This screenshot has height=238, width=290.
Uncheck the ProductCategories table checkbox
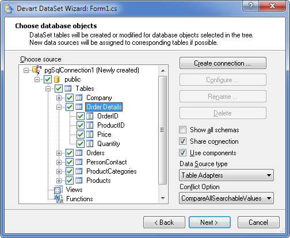70,171
